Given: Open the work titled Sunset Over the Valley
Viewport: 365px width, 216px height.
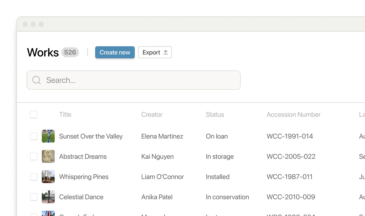Looking at the screenshot, I should tap(91, 136).
